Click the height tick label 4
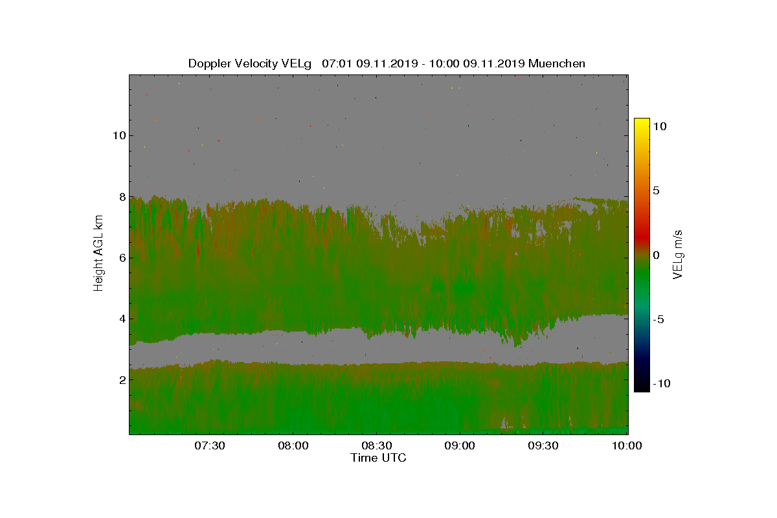 pyautogui.click(x=122, y=319)
